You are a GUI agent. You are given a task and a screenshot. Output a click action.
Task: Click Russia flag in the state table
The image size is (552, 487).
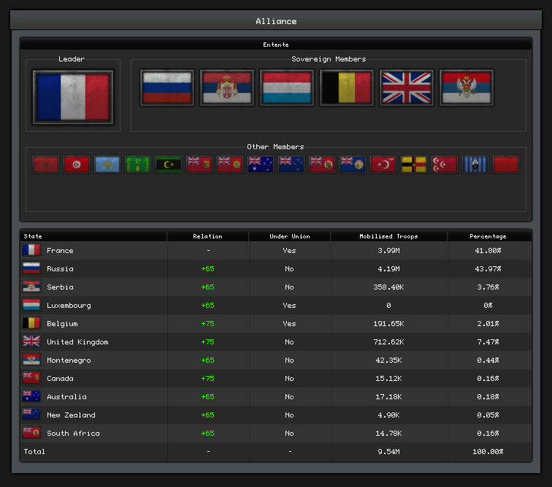31,268
